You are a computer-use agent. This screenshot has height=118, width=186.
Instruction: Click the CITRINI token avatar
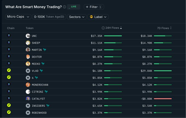(x=28, y=92)
